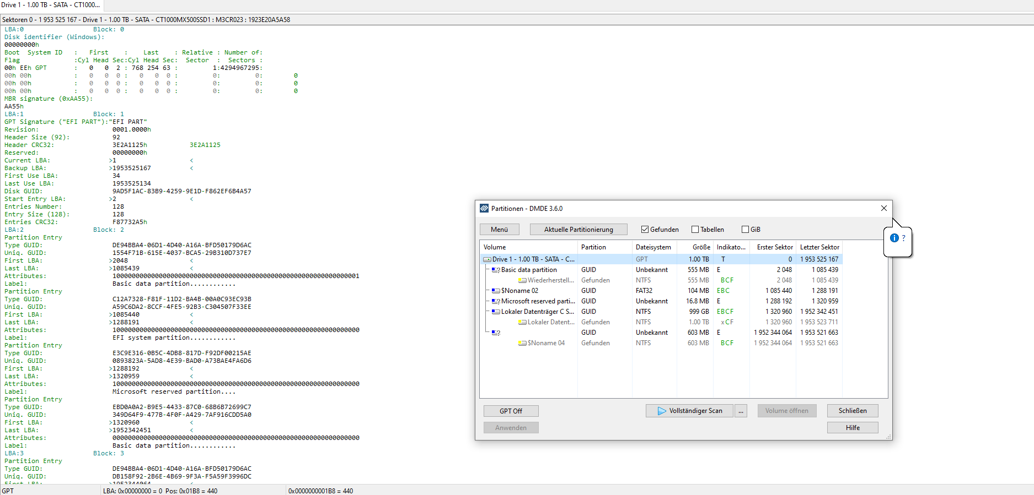Click the green EBCF indicator cell
This screenshot has width=1034, height=495.
pyautogui.click(x=725, y=312)
